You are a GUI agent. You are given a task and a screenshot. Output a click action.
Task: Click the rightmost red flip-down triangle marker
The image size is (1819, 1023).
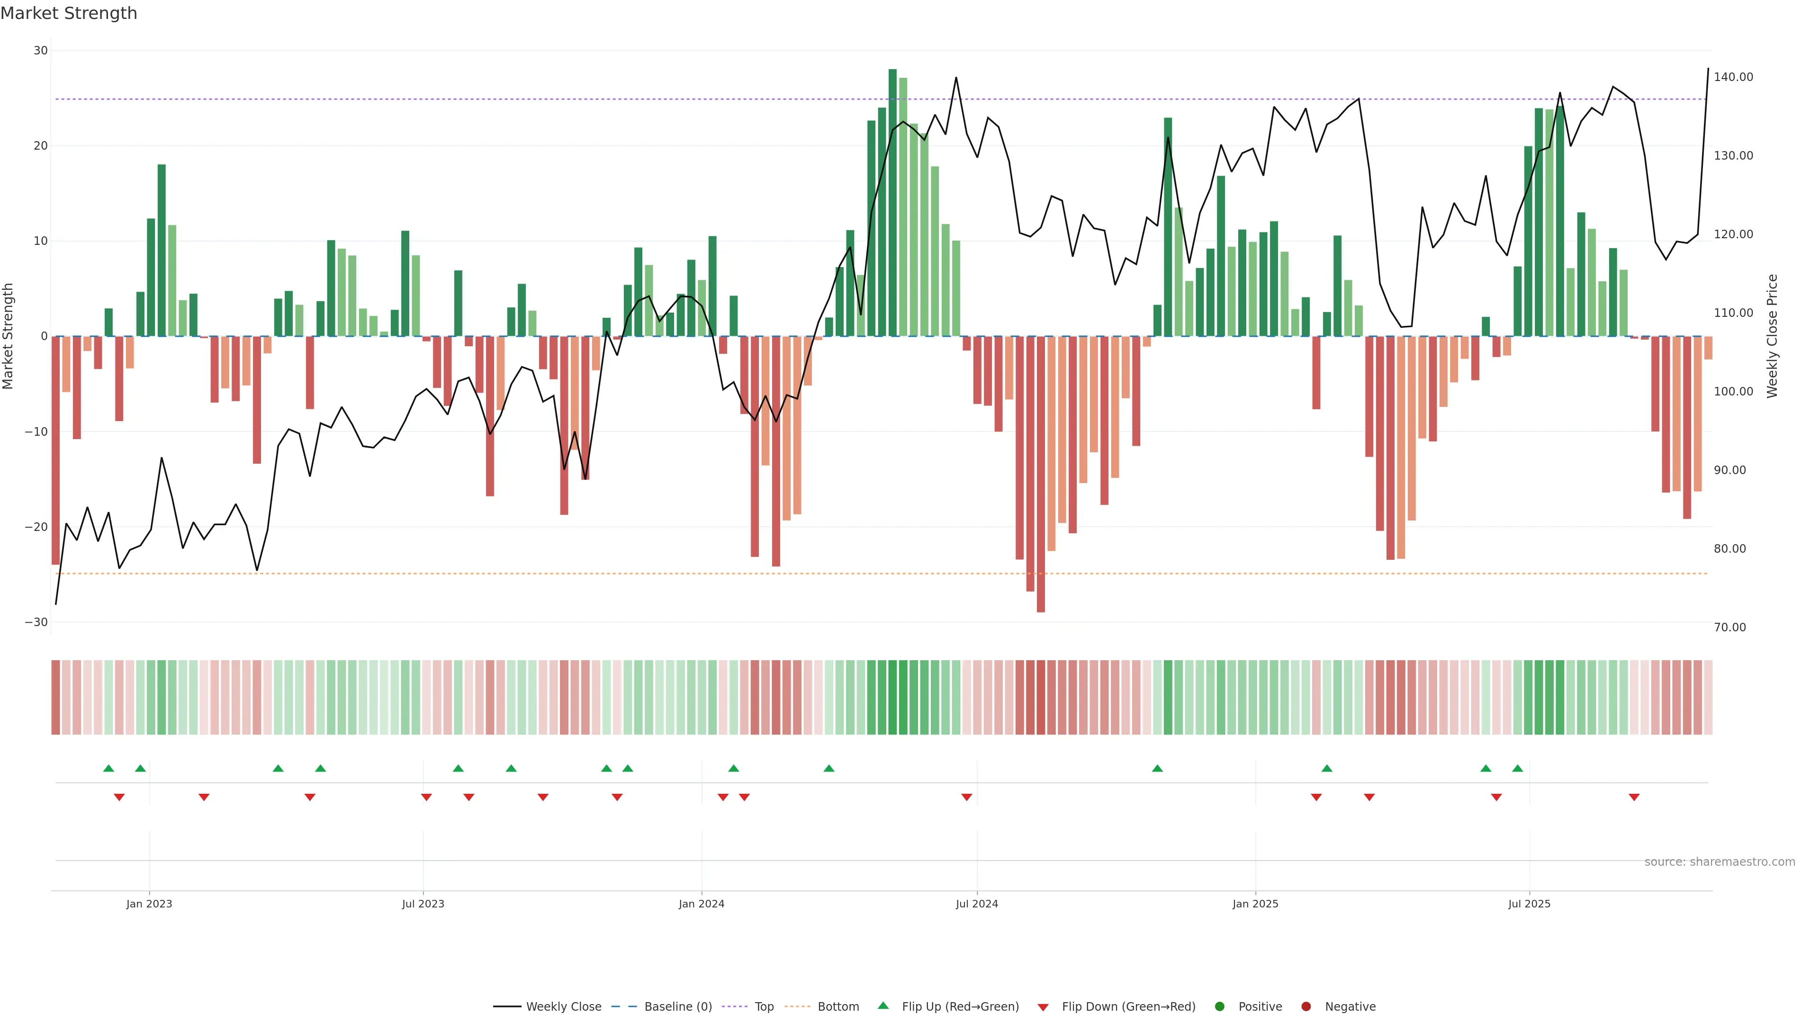tap(1634, 797)
